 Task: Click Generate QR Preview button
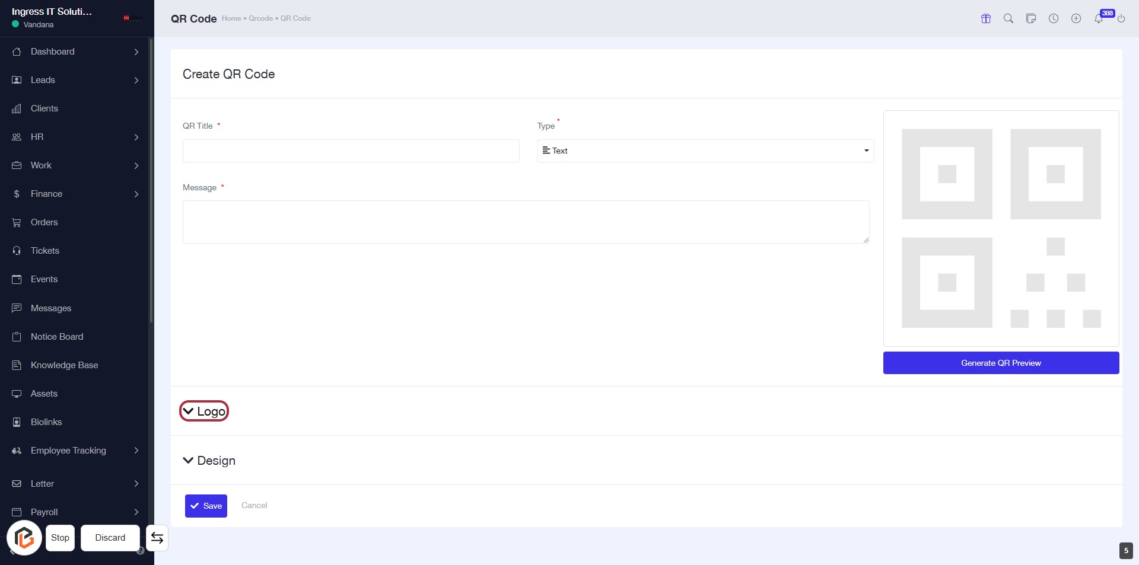click(1001, 363)
